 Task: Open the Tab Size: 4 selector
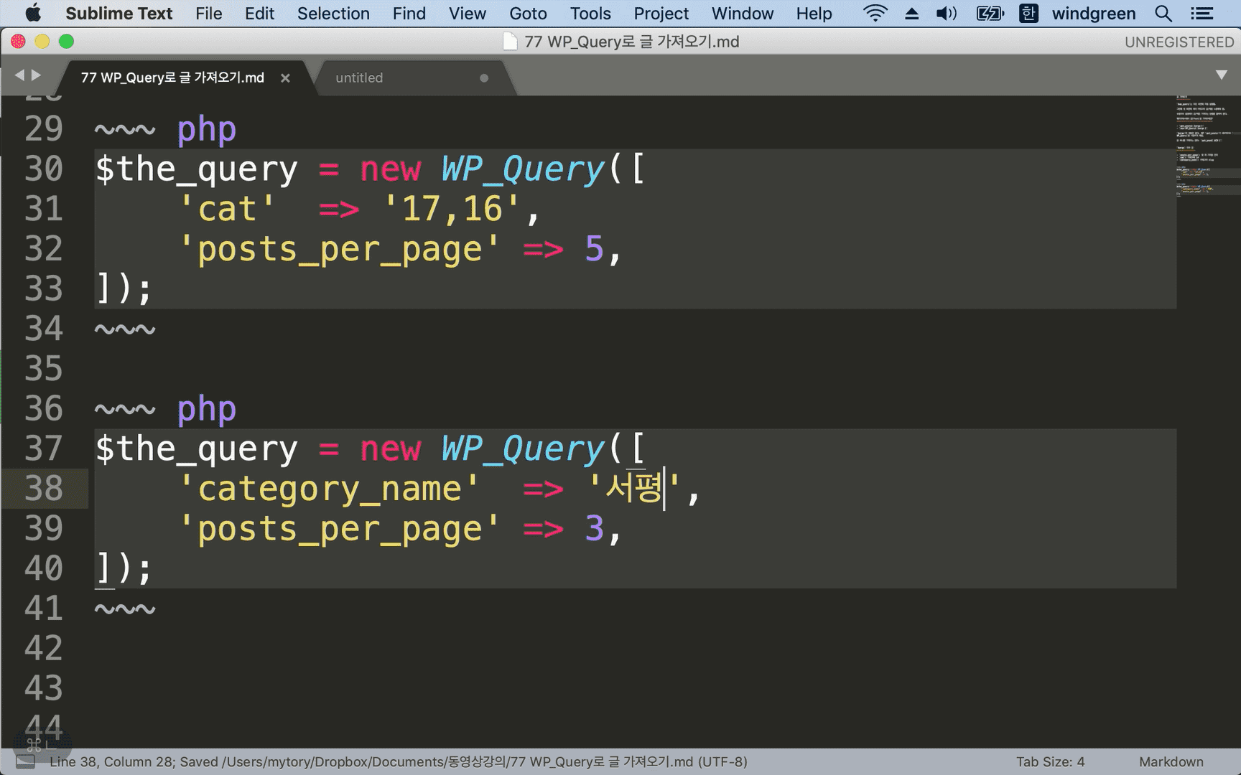point(1050,761)
